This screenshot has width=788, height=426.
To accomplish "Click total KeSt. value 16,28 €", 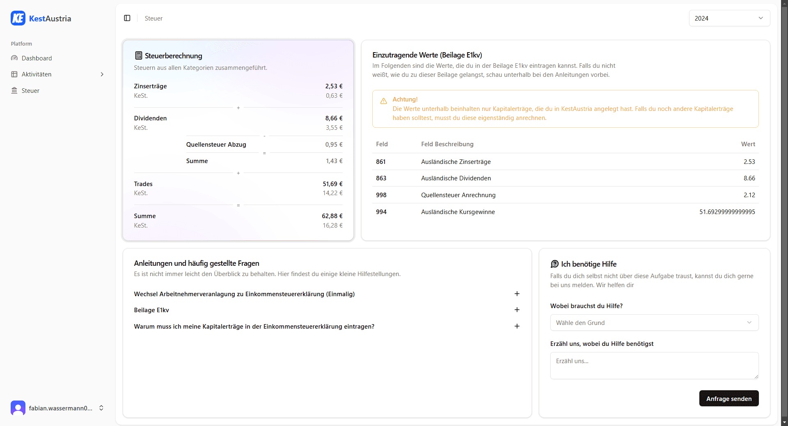I will coord(333,226).
